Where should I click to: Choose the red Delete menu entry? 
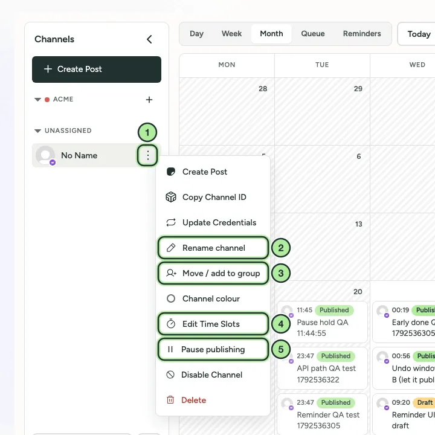(213, 400)
